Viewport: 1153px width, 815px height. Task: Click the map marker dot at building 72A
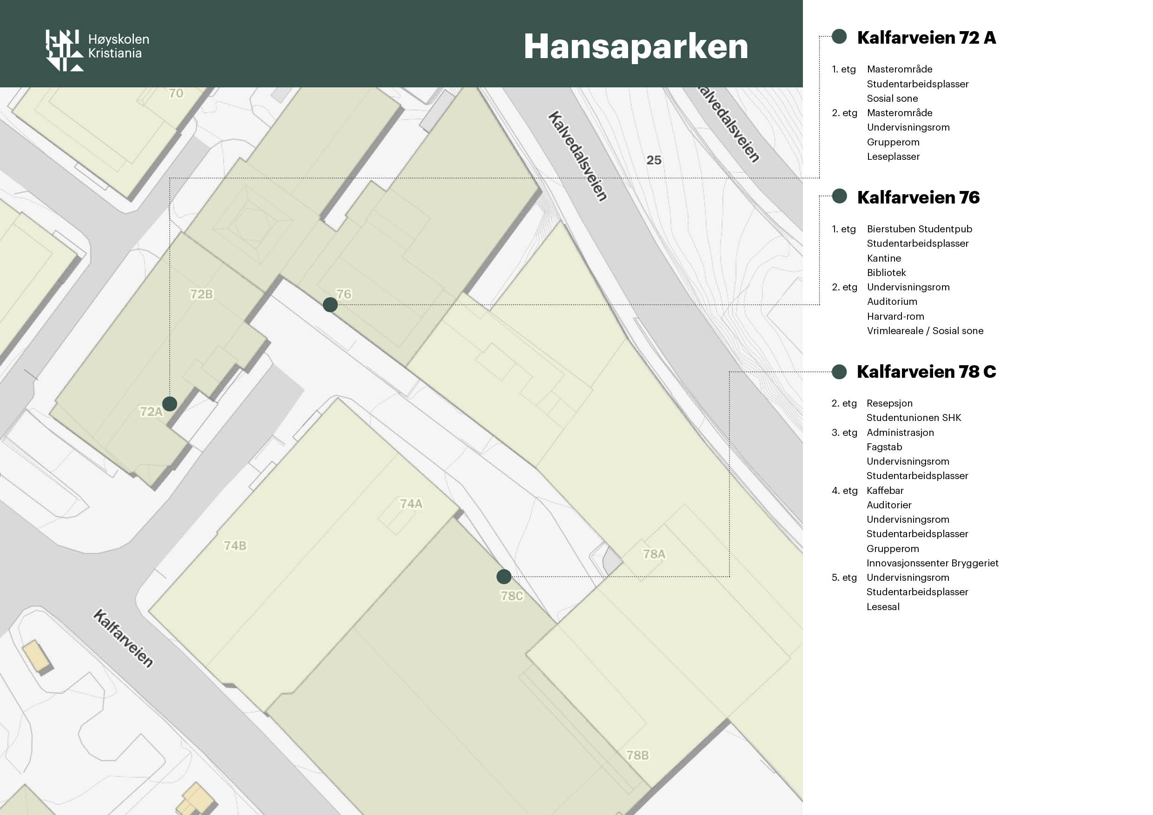point(170,403)
